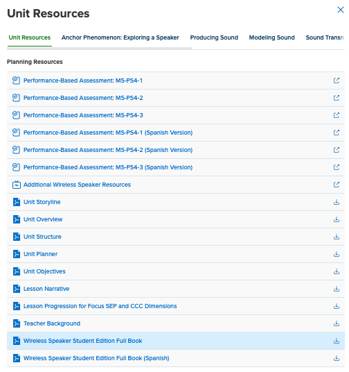Download Wireless Speaker Student Edition Full Book
Screen dimensions: 349x372
337,341
